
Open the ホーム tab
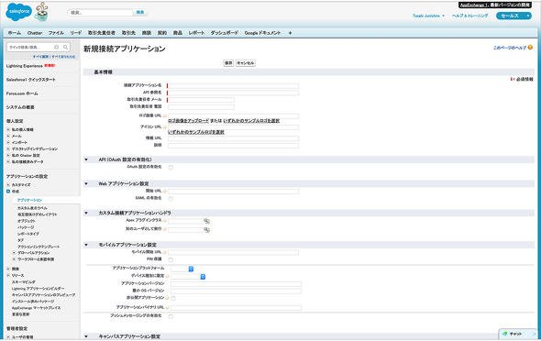pos(14,33)
